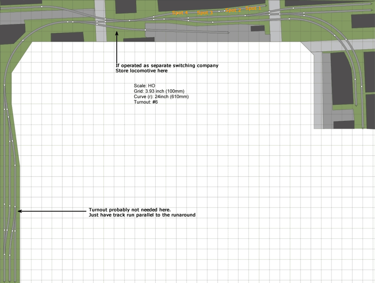
Task: Click the tall dark building beside right curve
Action: pyautogui.click(x=340, y=77)
